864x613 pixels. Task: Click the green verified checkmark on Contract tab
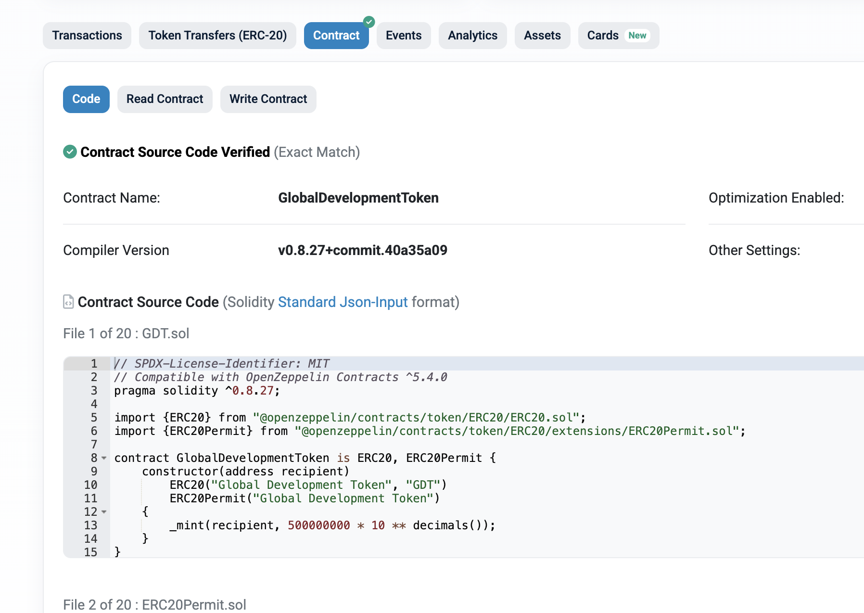tap(369, 22)
